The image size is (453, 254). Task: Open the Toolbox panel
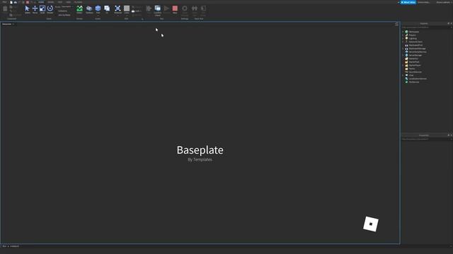tap(89, 9)
